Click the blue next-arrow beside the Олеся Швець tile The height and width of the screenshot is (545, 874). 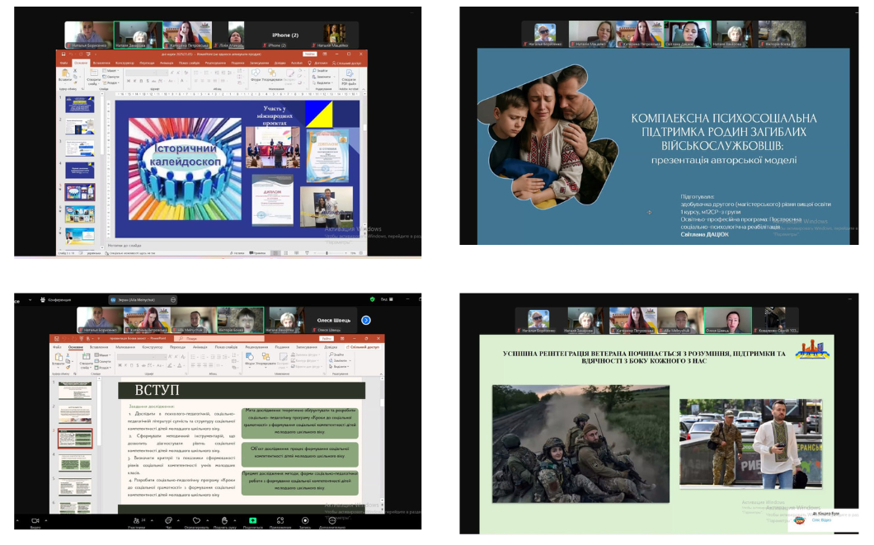tap(366, 320)
